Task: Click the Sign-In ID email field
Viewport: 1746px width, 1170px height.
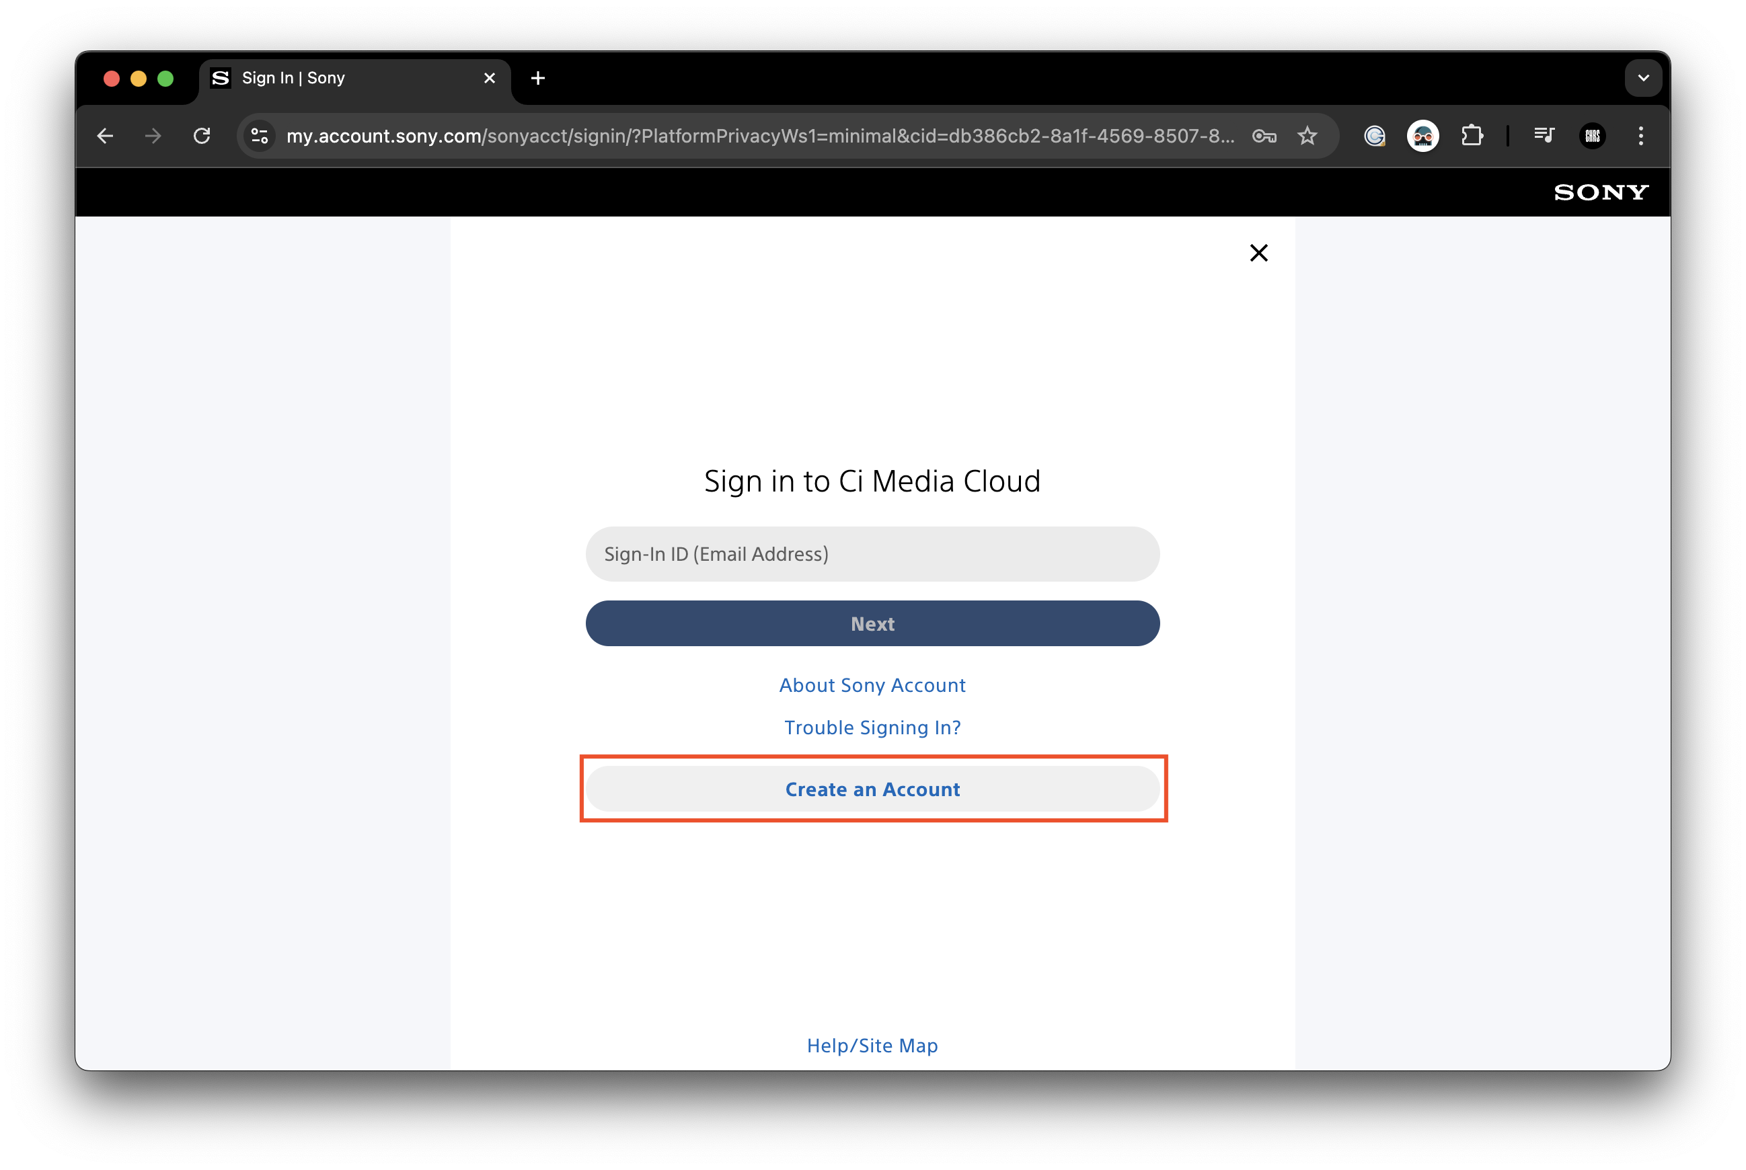Action: click(x=872, y=553)
